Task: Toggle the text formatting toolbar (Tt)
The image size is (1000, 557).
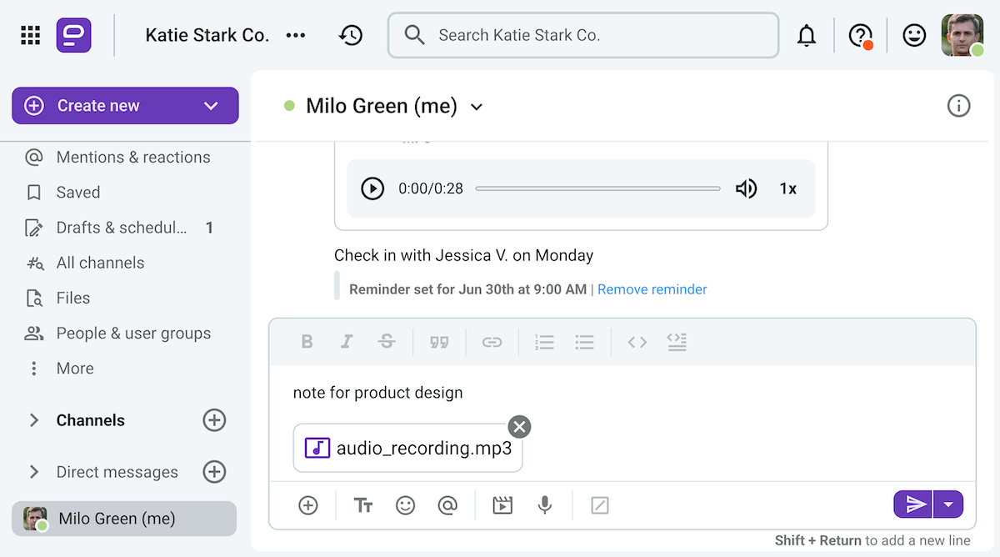Action: click(362, 505)
